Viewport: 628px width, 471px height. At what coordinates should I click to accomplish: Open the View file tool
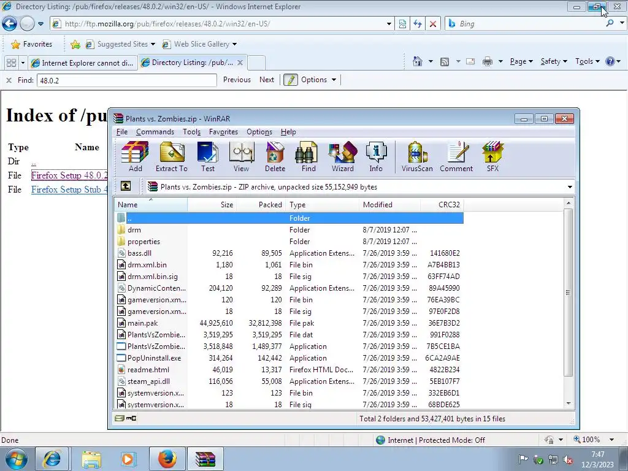click(x=241, y=156)
